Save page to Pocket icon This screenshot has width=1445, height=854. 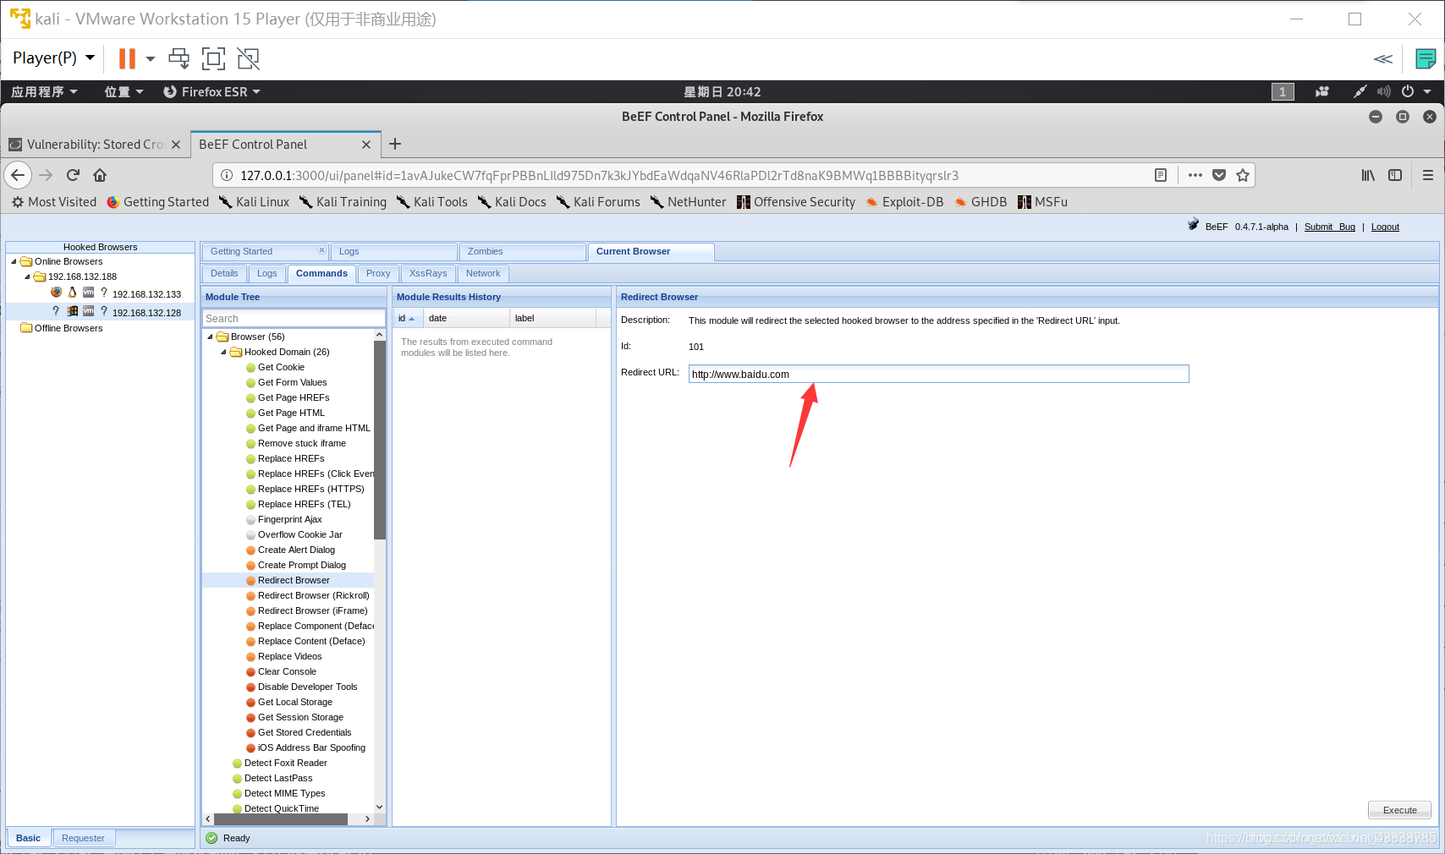[1219, 175]
